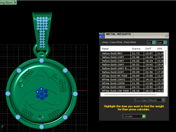Select the White Gold:9K PdW row

132,76
